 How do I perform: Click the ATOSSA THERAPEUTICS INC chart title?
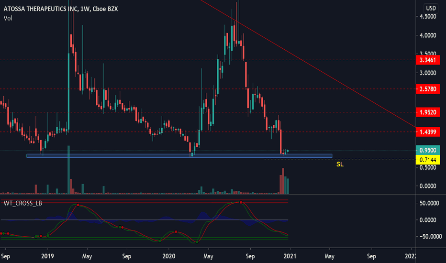coord(61,9)
